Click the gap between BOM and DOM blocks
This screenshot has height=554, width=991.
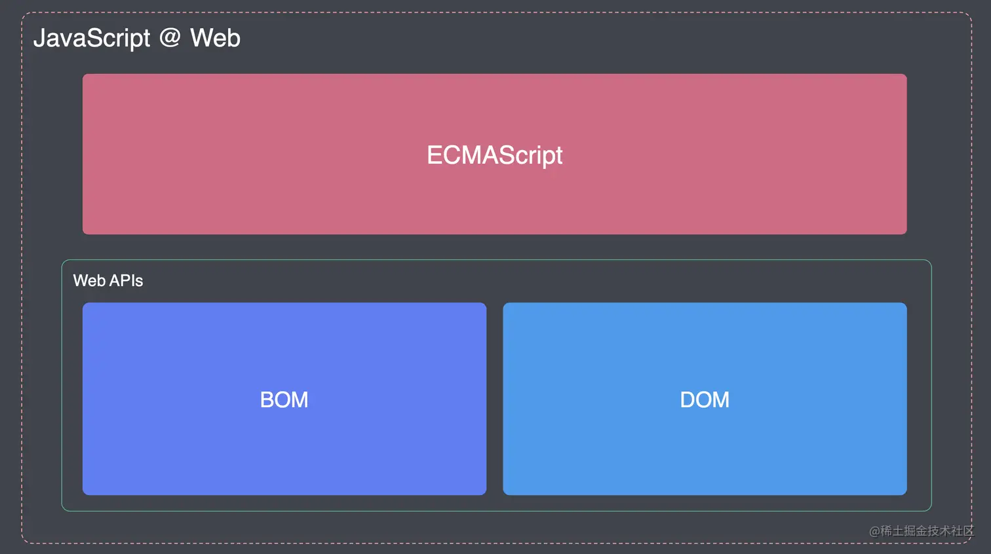click(495, 399)
